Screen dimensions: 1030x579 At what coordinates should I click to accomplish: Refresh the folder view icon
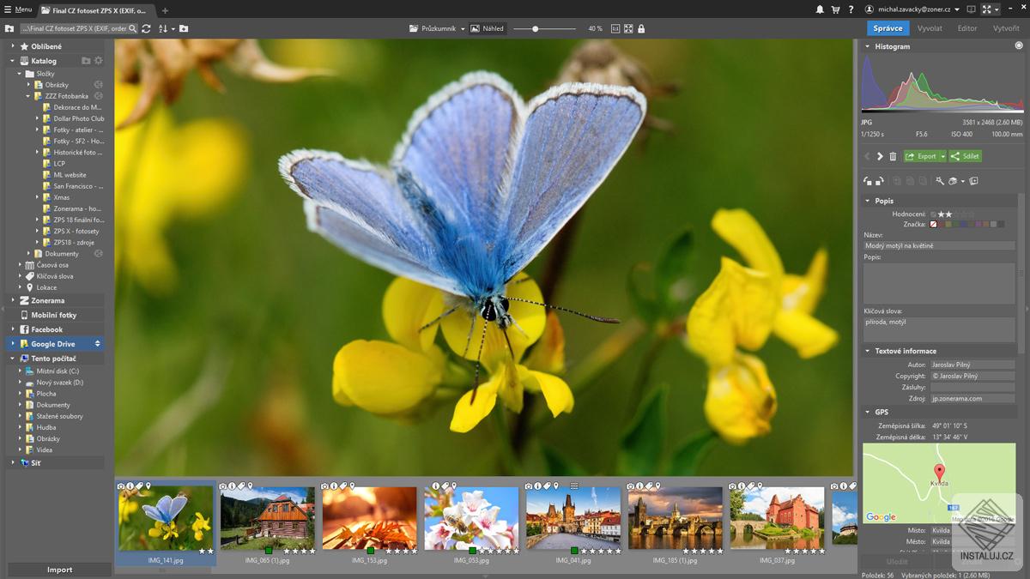click(x=147, y=28)
